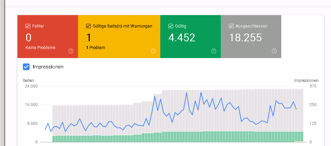Click the 1 Problem label
This screenshot has height=146, width=331.
[95, 48]
